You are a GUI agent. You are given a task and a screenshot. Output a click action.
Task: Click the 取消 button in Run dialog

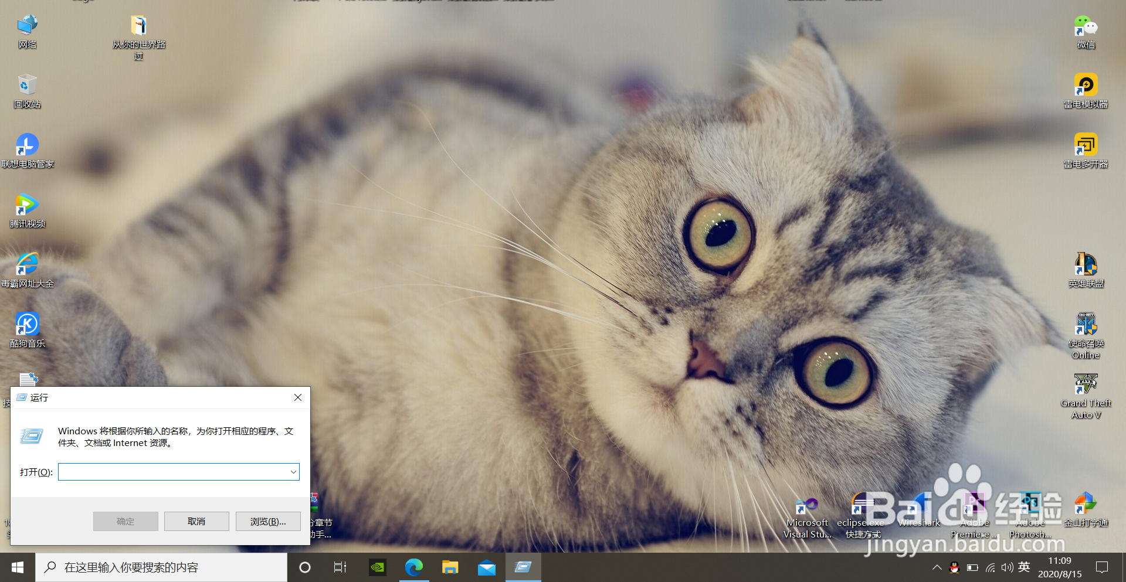pos(196,521)
